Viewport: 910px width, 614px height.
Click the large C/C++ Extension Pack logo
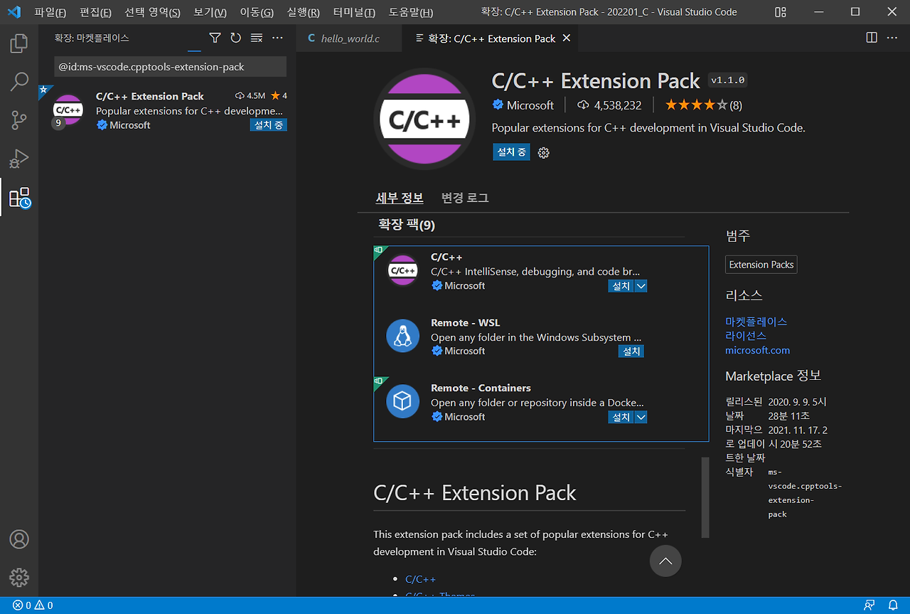[x=426, y=119]
